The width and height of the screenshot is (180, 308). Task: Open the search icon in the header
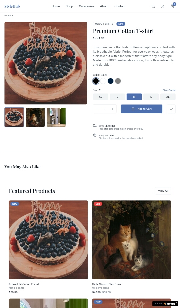(x=153, y=6)
